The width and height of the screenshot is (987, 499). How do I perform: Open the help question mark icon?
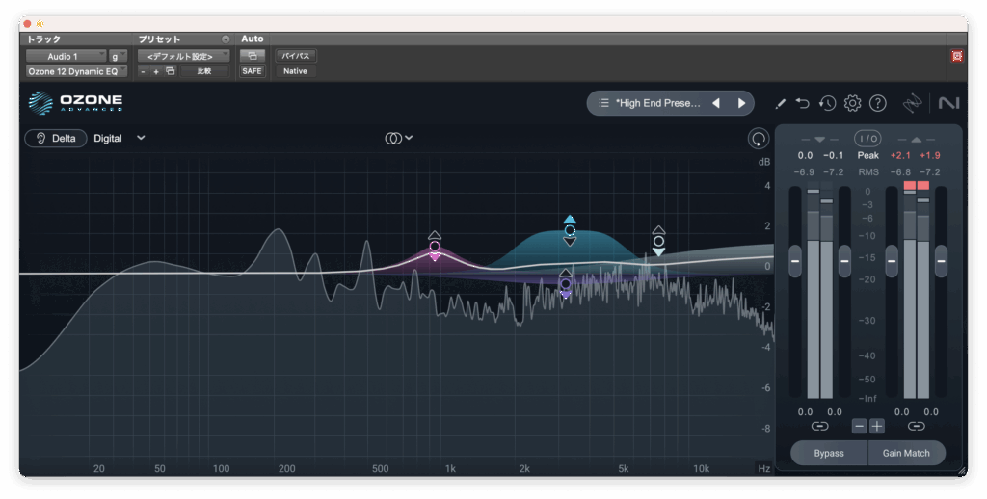pyautogui.click(x=877, y=103)
